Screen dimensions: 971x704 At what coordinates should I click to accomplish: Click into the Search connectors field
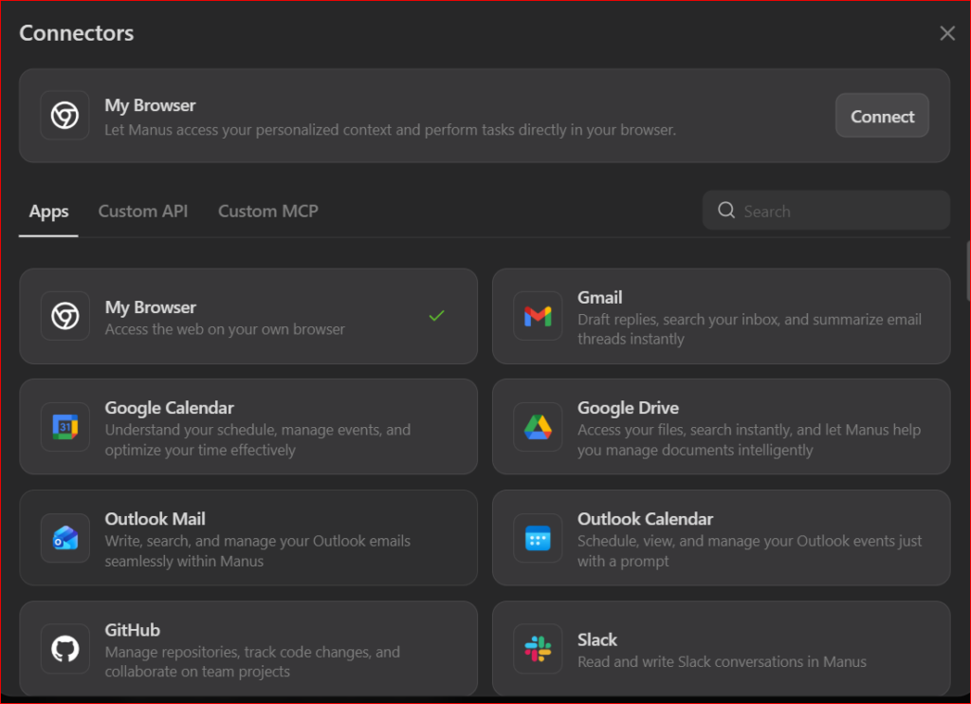tap(839, 211)
